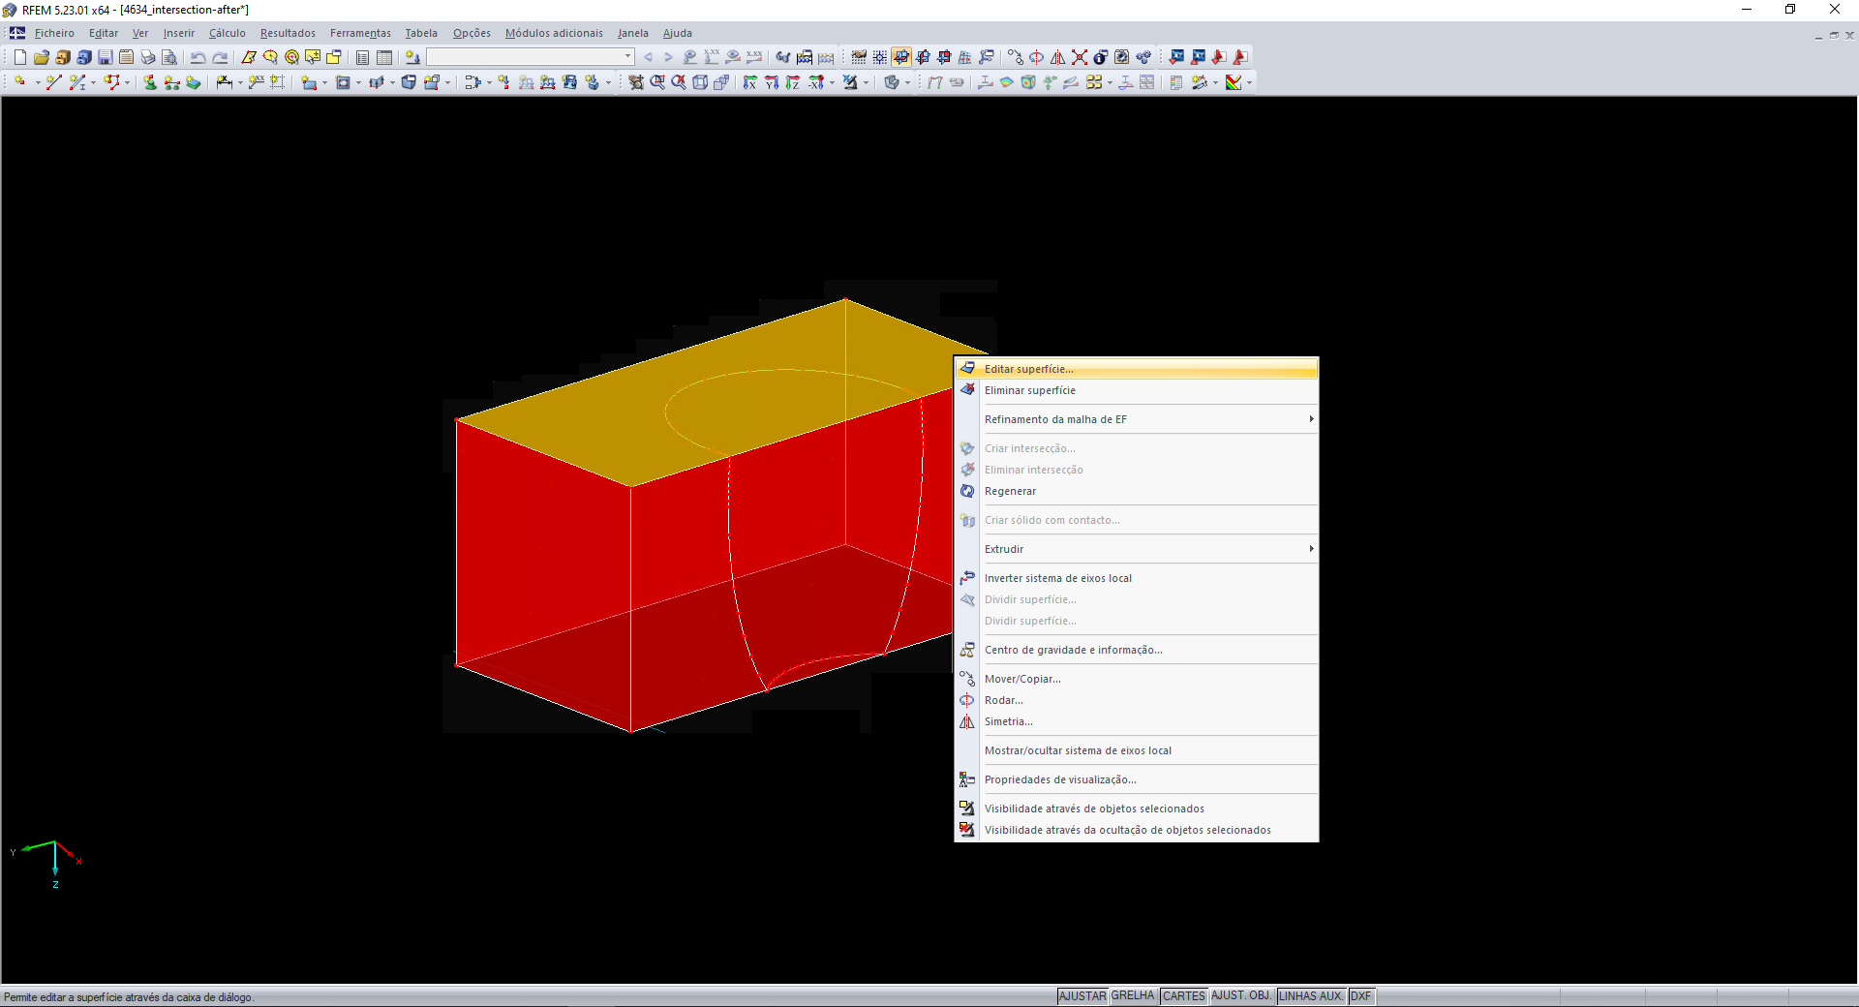This screenshot has height=1007, width=1859.
Task: Click the Mirror toolbar icon
Action: pyautogui.click(x=1057, y=57)
